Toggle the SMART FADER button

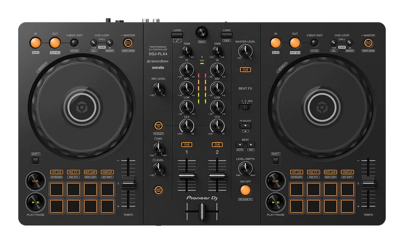click(159, 190)
